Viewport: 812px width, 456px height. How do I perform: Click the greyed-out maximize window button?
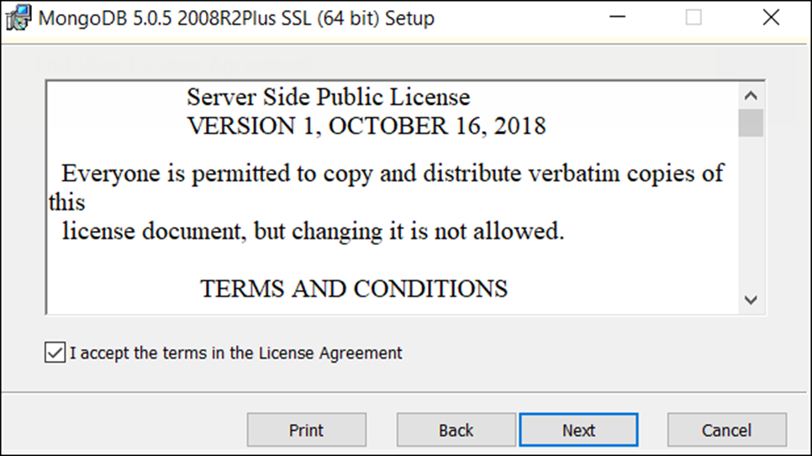point(693,17)
